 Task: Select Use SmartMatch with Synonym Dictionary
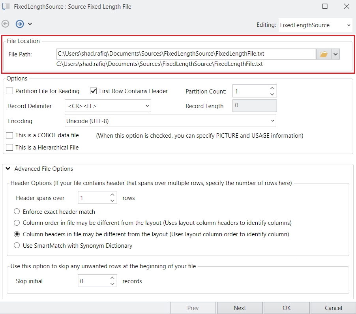point(17,245)
